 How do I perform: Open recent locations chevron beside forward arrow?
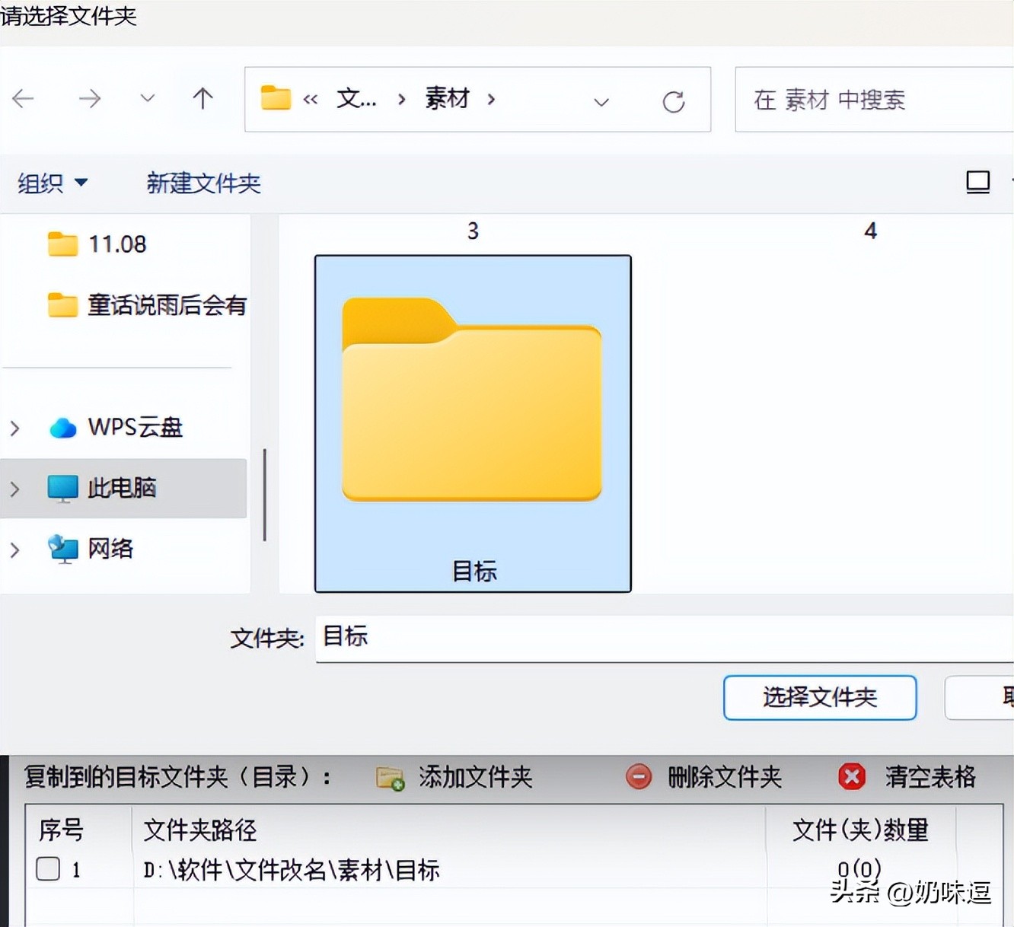click(x=148, y=98)
